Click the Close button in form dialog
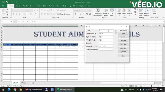 tap(123, 56)
